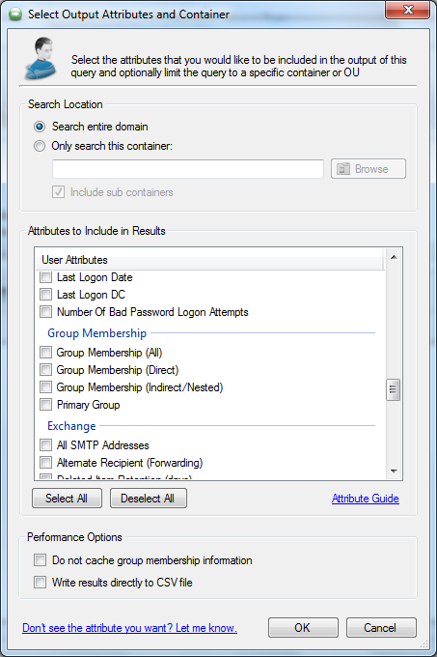437x657 pixels.
Task: Tick the Primary Group checkbox
Action: click(x=46, y=405)
